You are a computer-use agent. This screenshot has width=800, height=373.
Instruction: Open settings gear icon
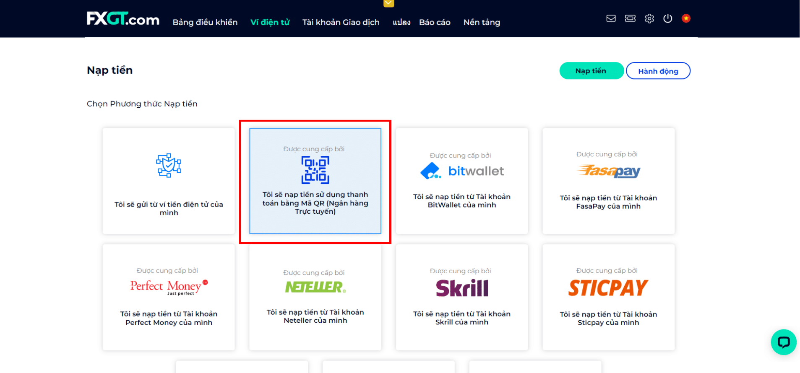coord(649,18)
